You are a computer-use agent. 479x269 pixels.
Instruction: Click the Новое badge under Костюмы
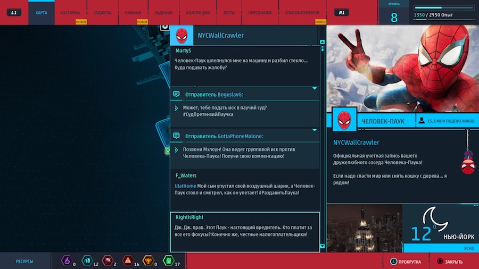[81, 22]
